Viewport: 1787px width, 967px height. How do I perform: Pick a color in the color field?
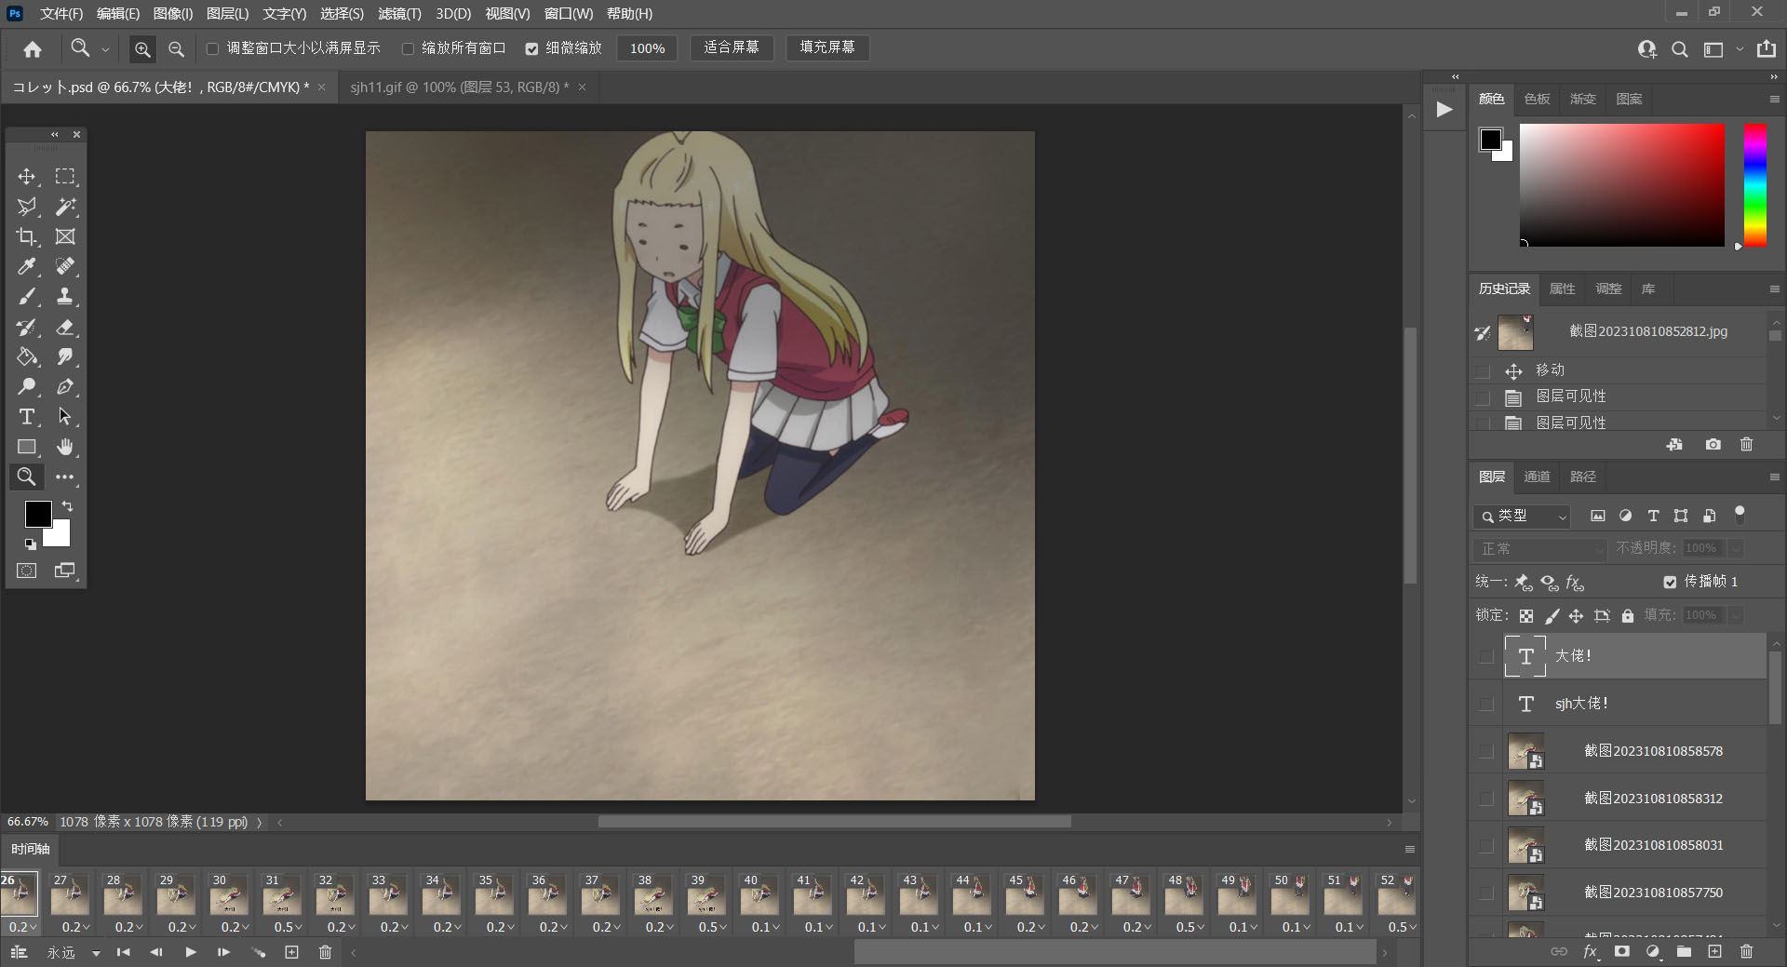pos(1622,185)
